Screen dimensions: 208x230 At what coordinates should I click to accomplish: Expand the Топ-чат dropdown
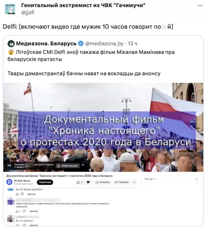(150, 179)
